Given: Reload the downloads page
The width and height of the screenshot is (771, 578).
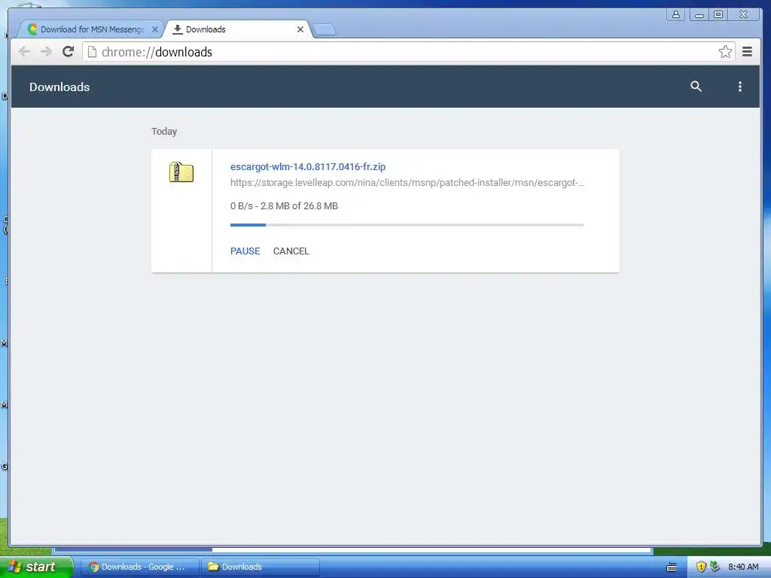Looking at the screenshot, I should pyautogui.click(x=69, y=52).
